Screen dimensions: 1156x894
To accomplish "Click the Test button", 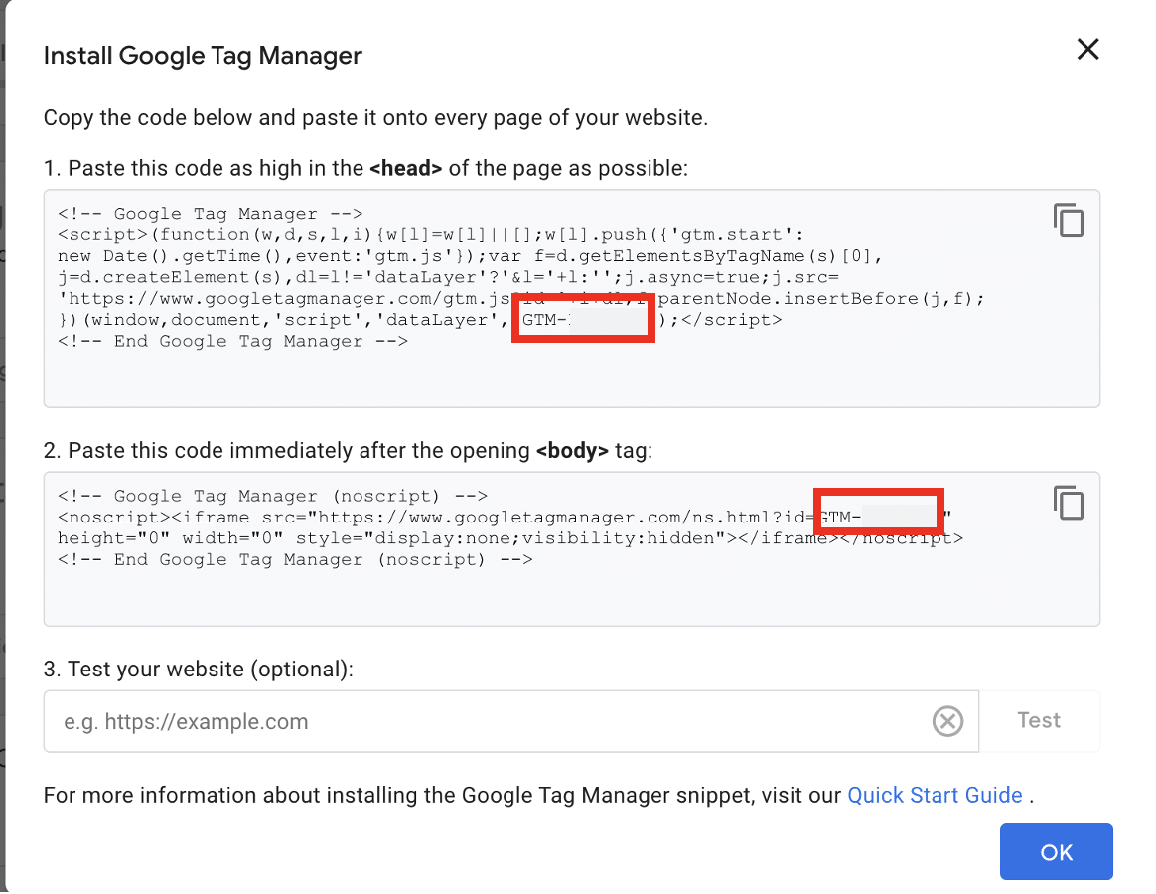I will (x=1039, y=720).
